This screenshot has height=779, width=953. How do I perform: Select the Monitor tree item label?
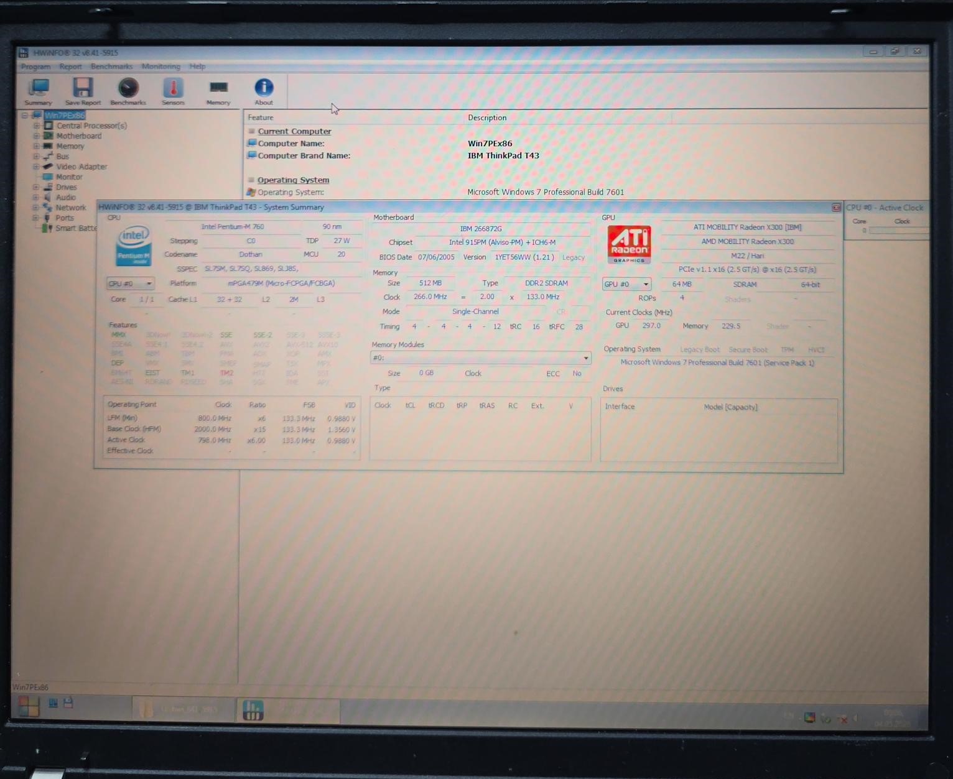click(69, 177)
